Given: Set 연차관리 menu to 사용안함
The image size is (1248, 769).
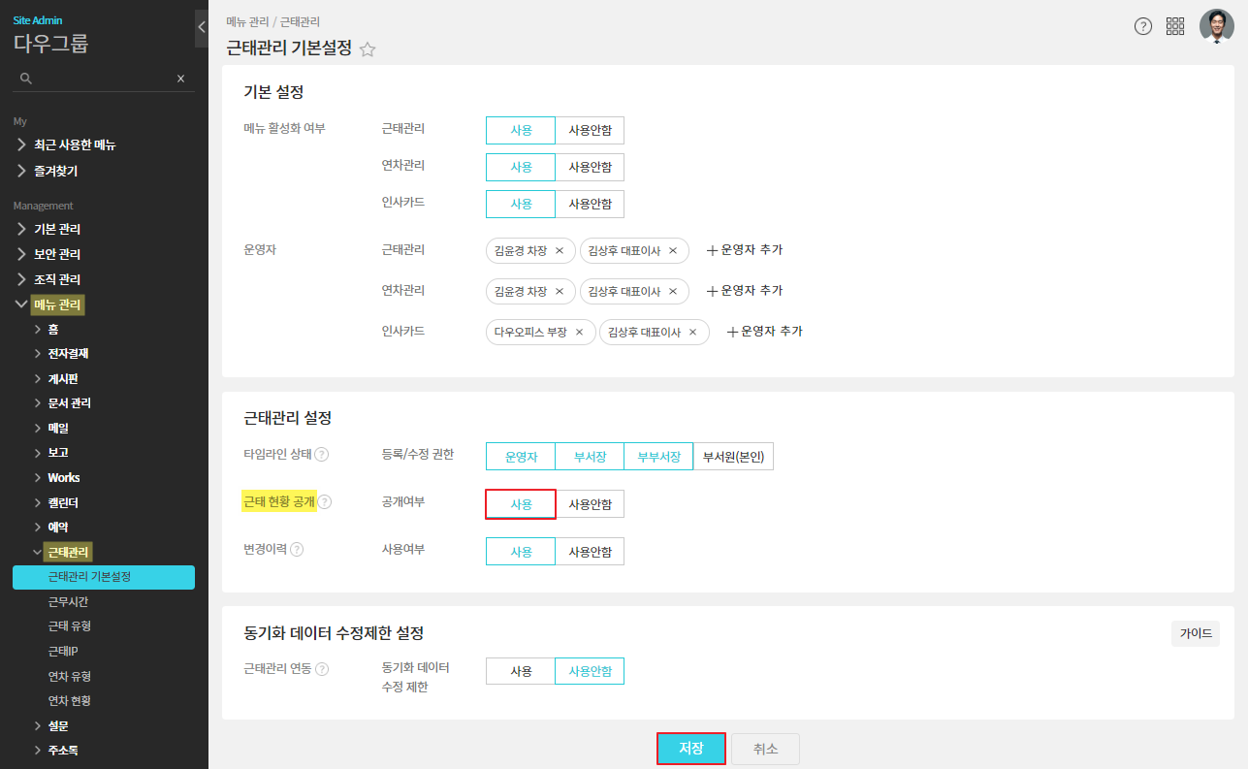Looking at the screenshot, I should pos(590,168).
